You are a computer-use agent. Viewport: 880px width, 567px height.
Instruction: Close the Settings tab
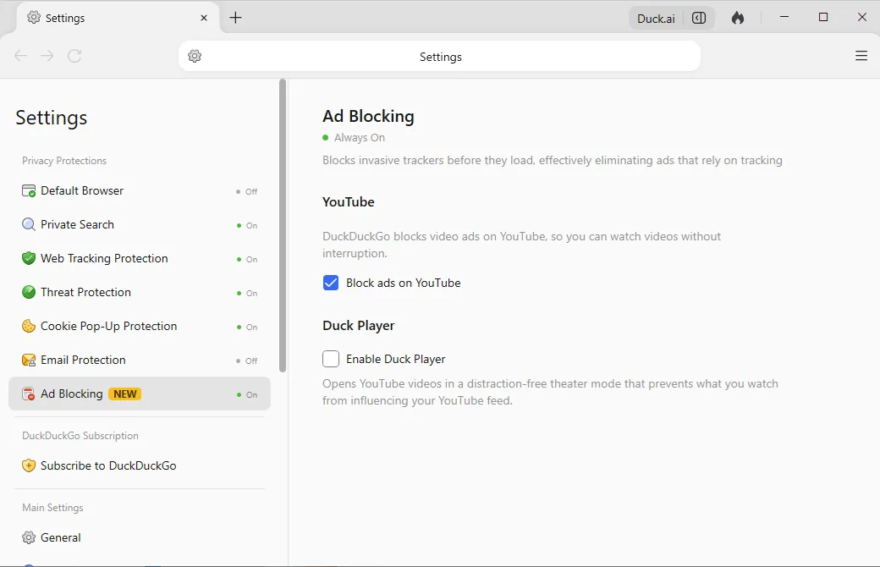click(204, 18)
